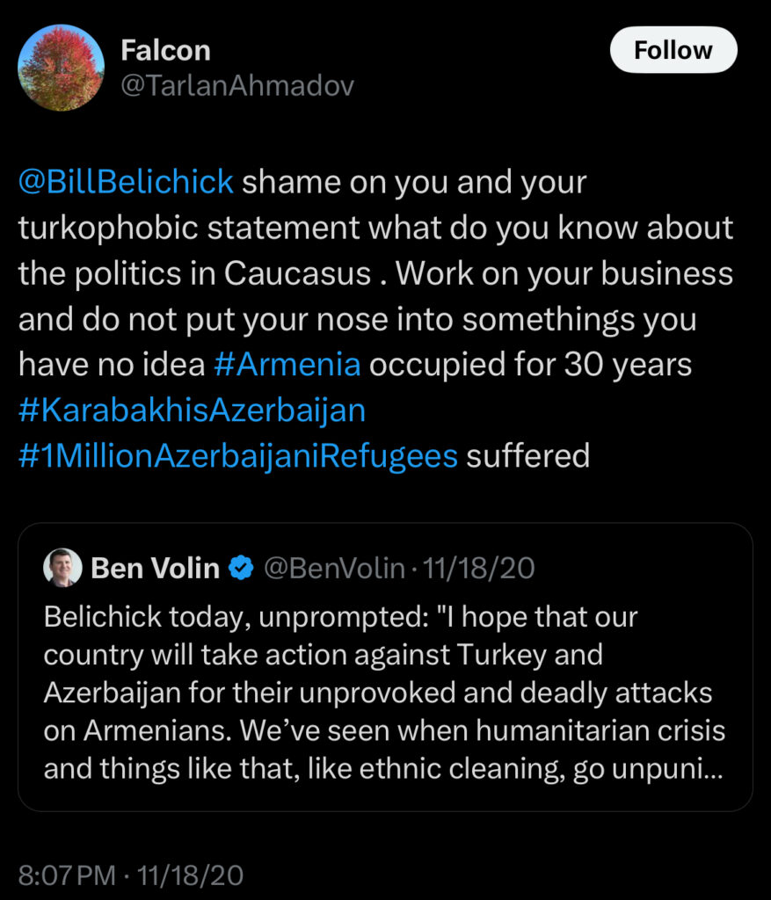
Task: Click the 8:07 PM timestamp
Action: (67, 875)
